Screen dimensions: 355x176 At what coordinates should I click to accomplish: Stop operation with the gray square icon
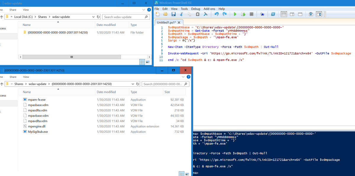[x=251, y=14]
